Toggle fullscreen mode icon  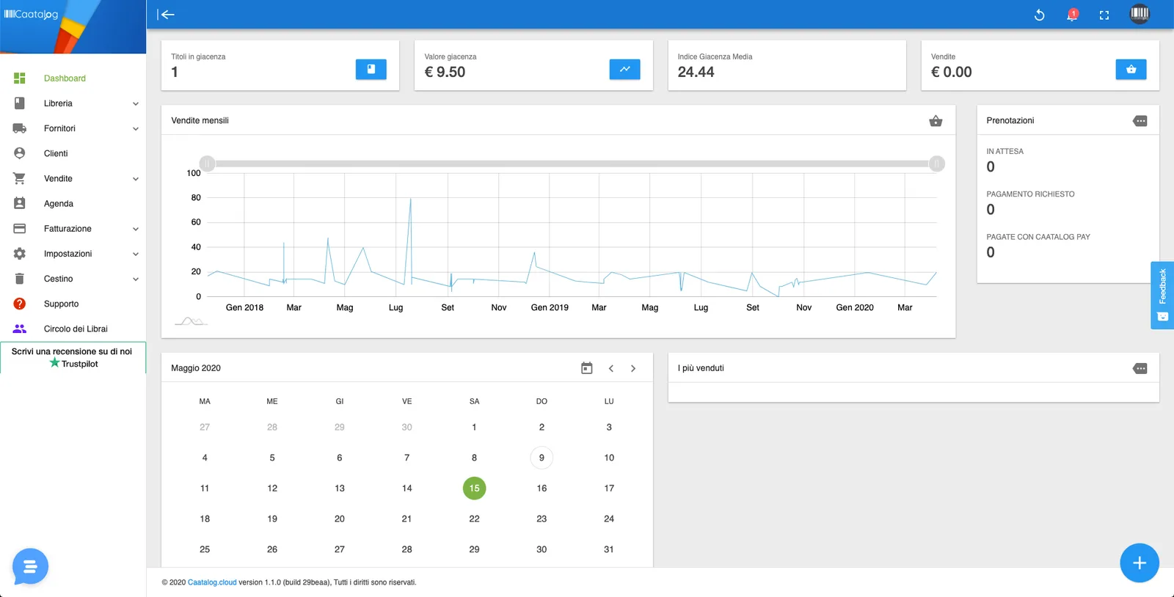1104,15
